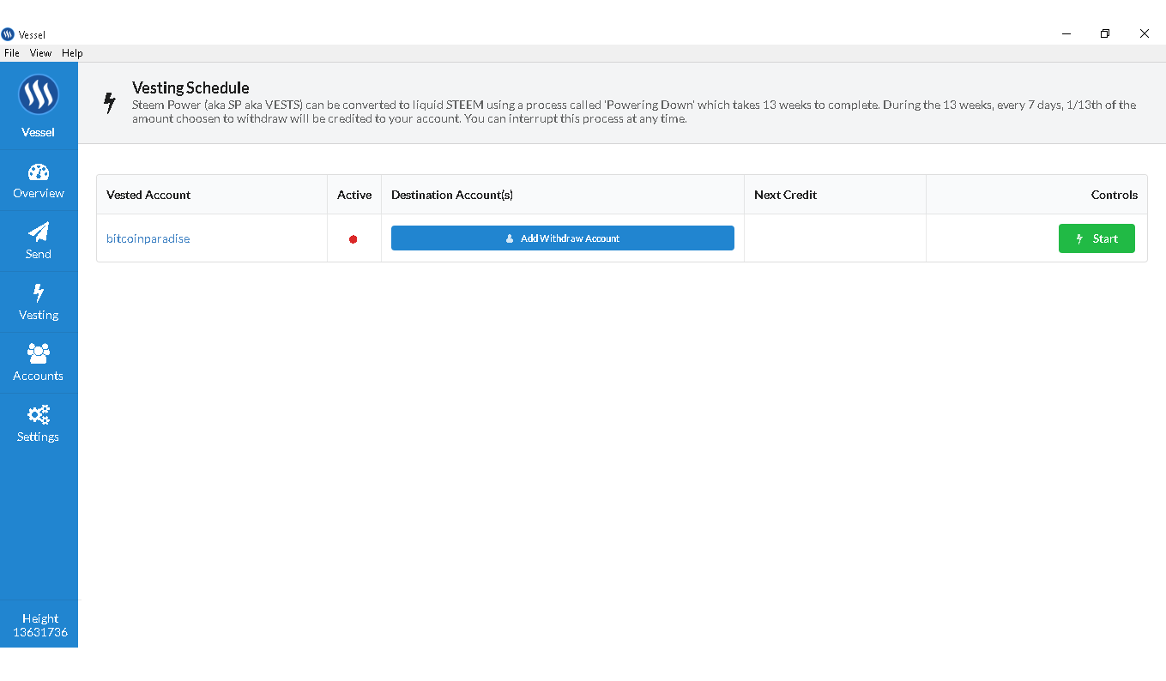
Task: Click the Vesting Schedule header lightning icon
Action: [x=109, y=103]
